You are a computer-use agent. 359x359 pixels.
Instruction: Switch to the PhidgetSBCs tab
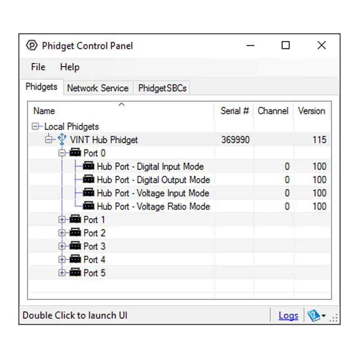click(162, 88)
